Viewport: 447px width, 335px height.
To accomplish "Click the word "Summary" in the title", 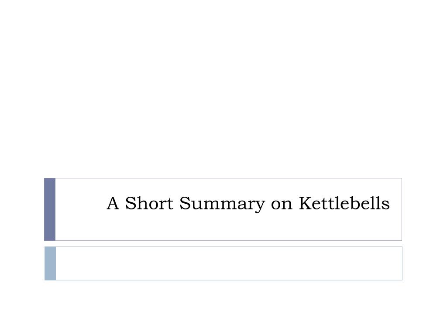I will [x=222, y=204].
